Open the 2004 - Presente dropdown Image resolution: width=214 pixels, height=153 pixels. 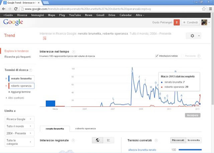(19, 133)
